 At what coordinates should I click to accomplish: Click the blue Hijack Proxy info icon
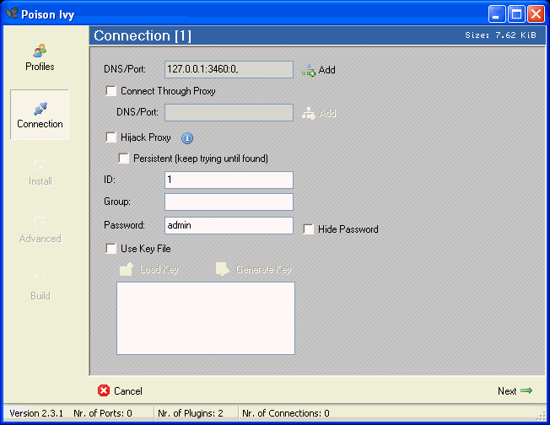pos(187,137)
